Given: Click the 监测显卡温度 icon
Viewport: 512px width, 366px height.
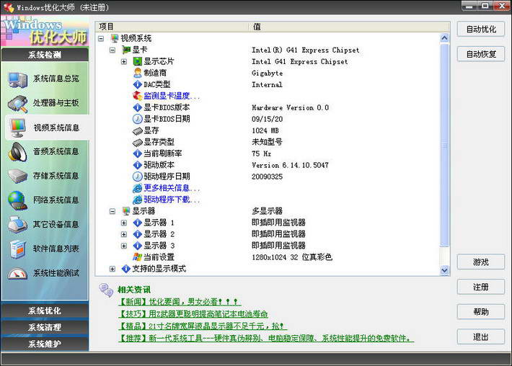Looking at the screenshot, I should (138, 96).
